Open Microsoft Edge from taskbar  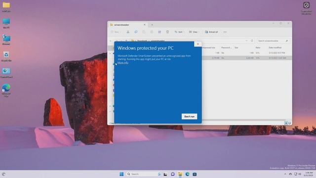click(x=188, y=174)
